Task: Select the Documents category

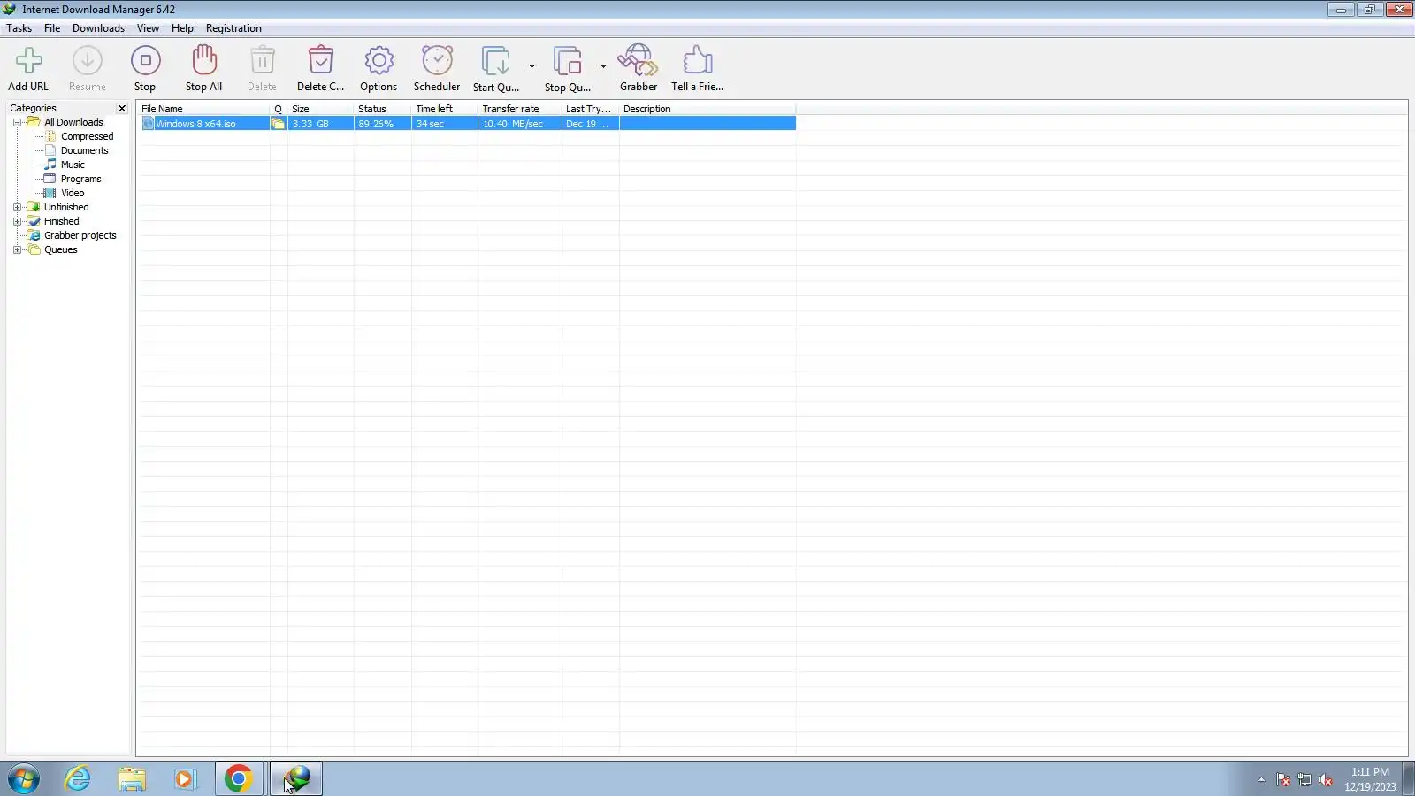Action: point(84,150)
